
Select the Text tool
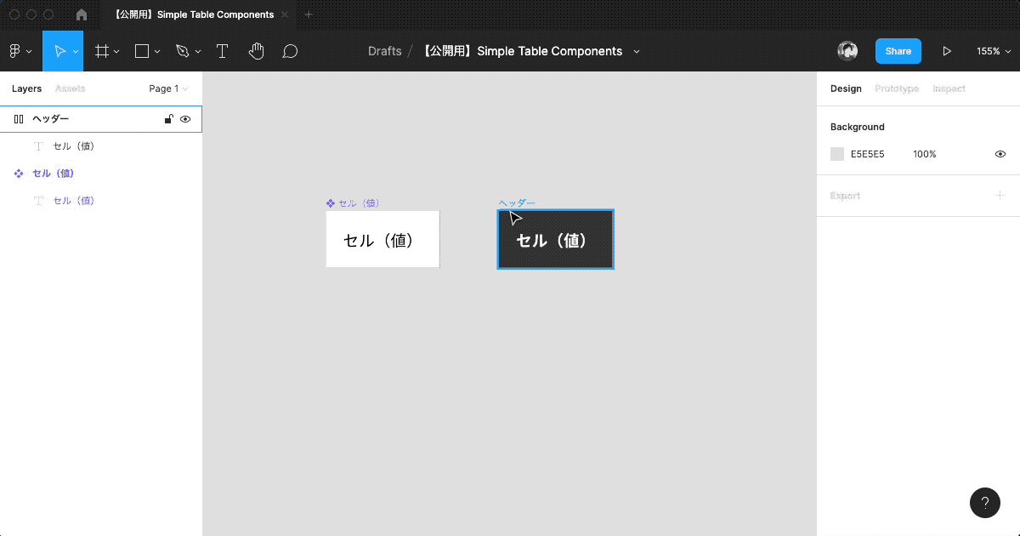[222, 51]
